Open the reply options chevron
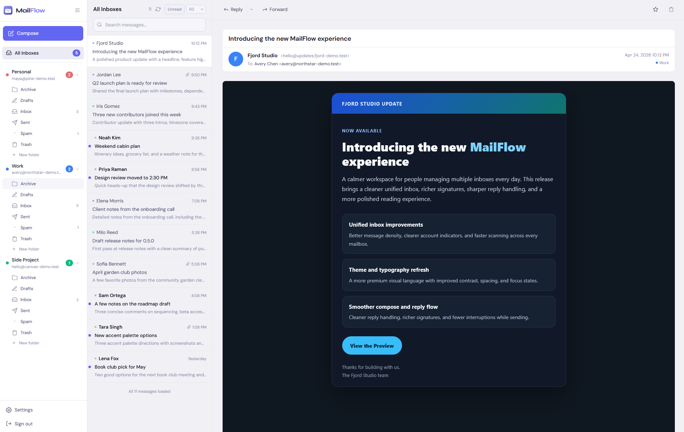This screenshot has height=432, width=684. click(251, 10)
